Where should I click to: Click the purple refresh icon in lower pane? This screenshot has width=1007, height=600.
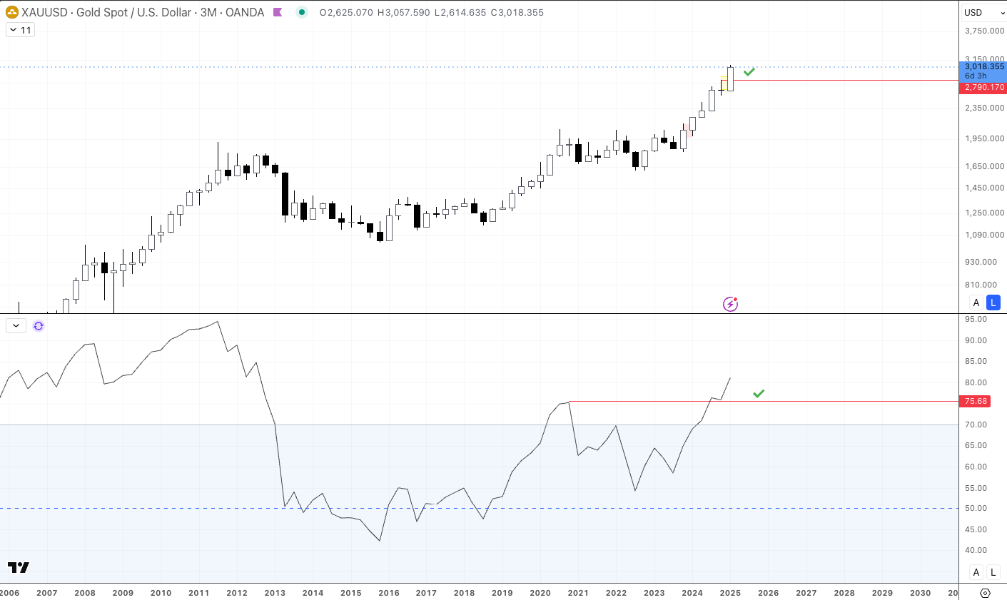[x=39, y=326]
